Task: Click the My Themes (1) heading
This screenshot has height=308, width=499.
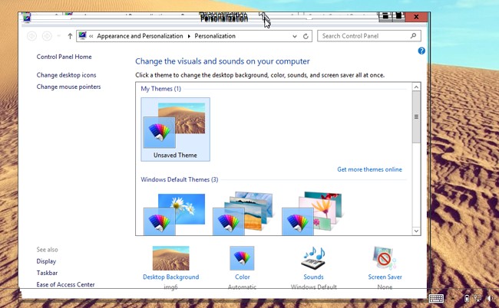Action: (x=161, y=89)
